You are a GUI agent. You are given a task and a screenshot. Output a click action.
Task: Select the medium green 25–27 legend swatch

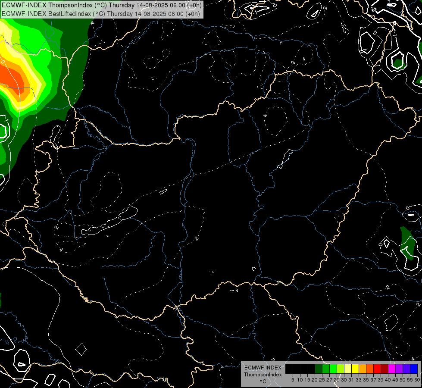(x=326, y=369)
